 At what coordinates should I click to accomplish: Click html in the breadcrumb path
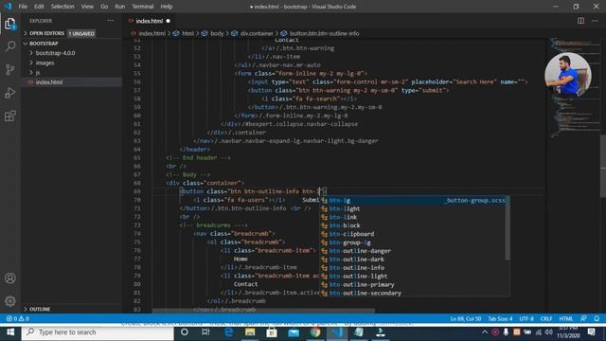click(x=187, y=34)
